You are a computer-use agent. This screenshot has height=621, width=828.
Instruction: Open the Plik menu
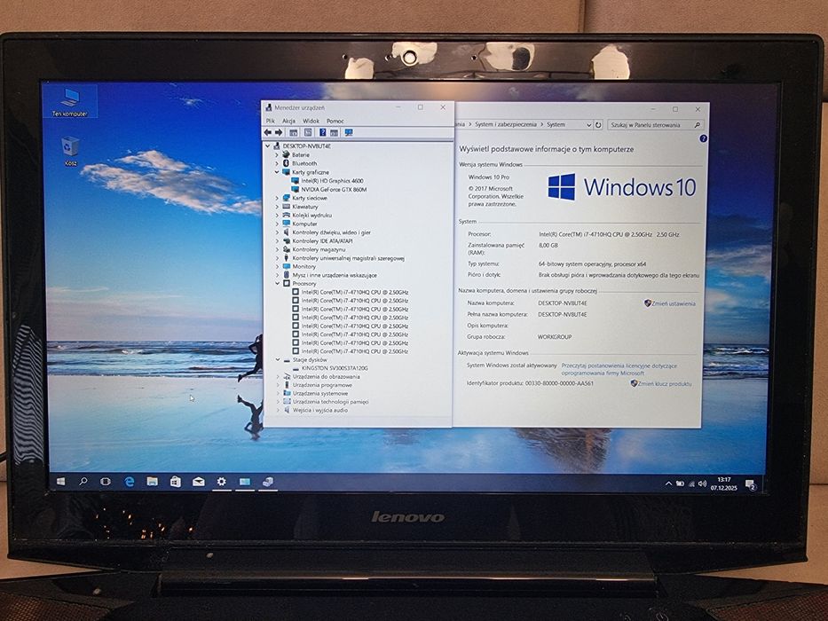coord(271,121)
